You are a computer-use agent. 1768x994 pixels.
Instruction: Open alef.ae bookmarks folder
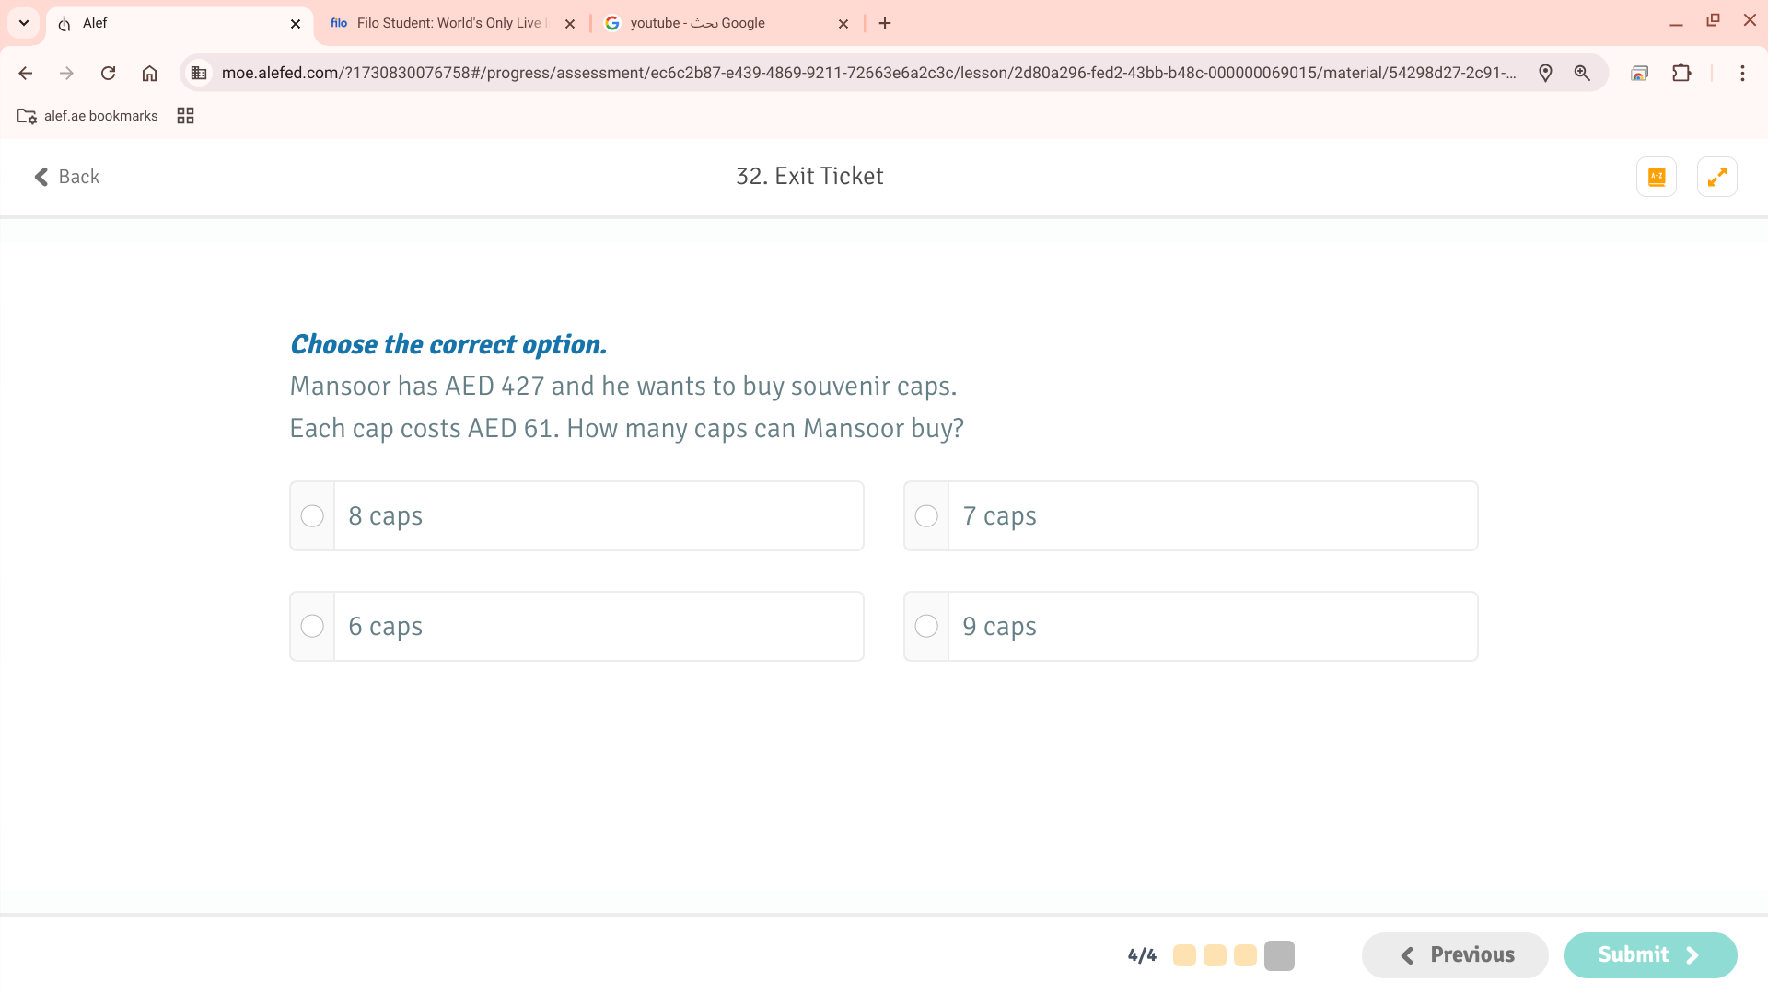tap(87, 115)
